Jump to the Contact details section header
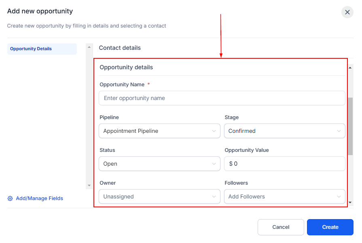Screen dimensions: 362x243 (x=120, y=48)
